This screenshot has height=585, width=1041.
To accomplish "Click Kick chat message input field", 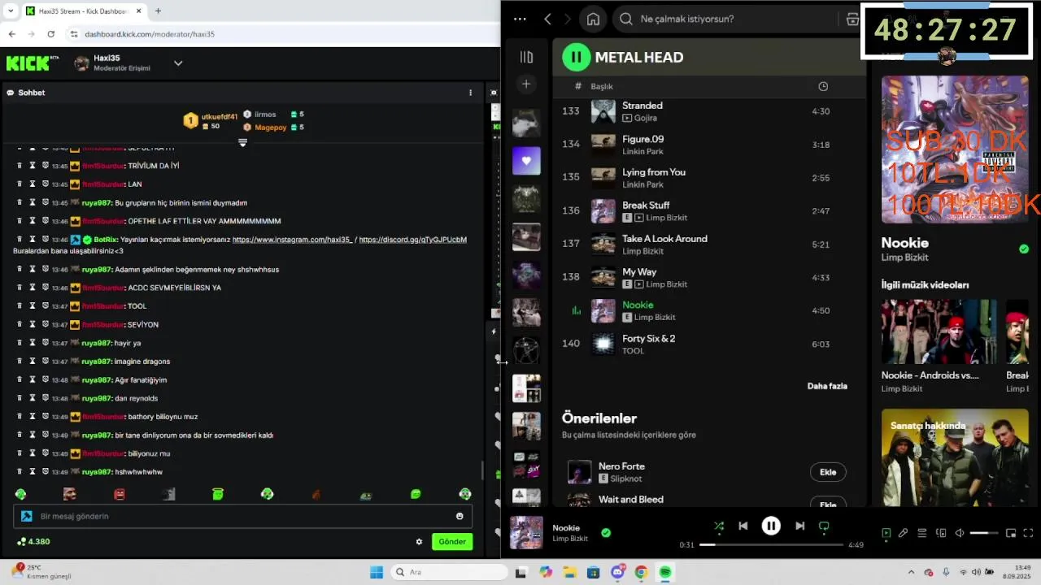I will (x=242, y=516).
